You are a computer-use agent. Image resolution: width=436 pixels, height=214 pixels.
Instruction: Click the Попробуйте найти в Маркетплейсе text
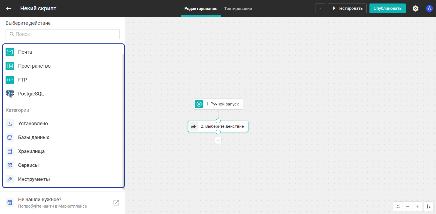[53, 206]
